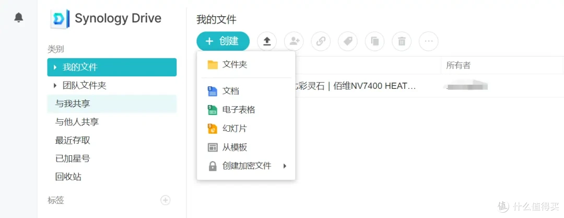Choose 文档 from the create menu
Viewport: 564px width, 218px height.
pos(246,91)
